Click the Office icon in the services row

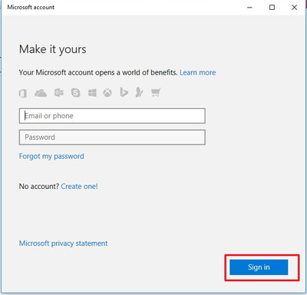23,93
